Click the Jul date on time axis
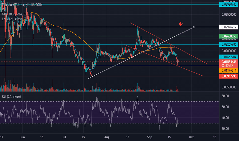 point(64,137)
